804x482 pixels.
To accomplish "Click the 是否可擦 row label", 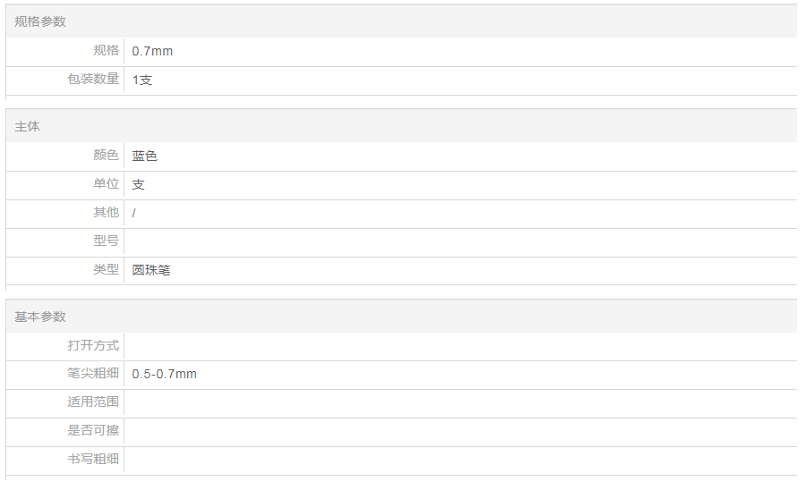I will 93,431.
